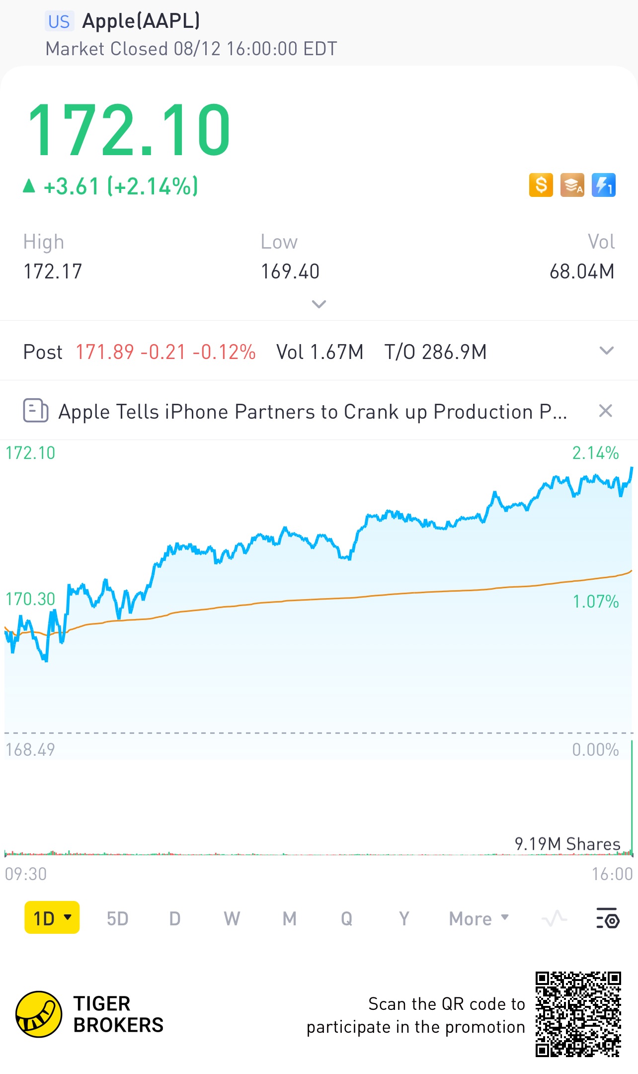Tap the Tiger Brokers logo
Image resolution: width=638 pixels, height=1074 pixels.
[x=39, y=1014]
